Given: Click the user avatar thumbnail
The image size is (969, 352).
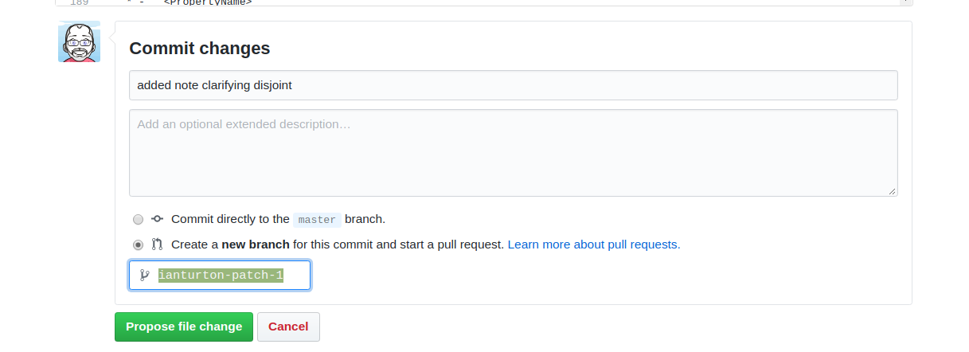Looking at the screenshot, I should pos(79,41).
